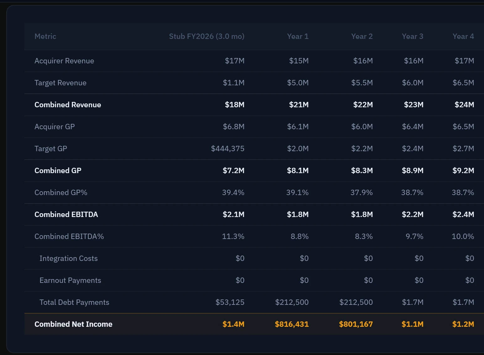This screenshot has width=484, height=355.
Task: Click the $444,375 Target GP stub value
Action: 228,149
